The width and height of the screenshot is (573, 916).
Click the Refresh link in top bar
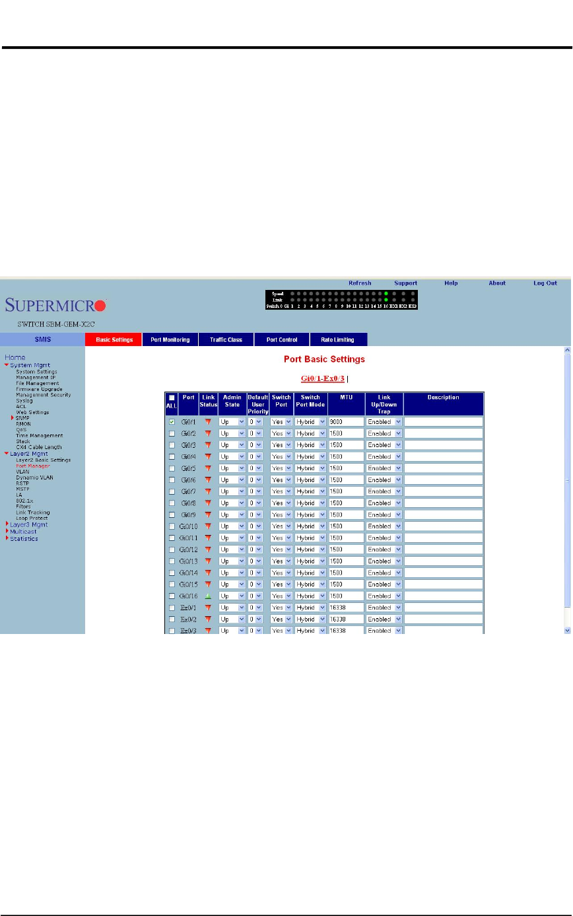tap(360, 283)
